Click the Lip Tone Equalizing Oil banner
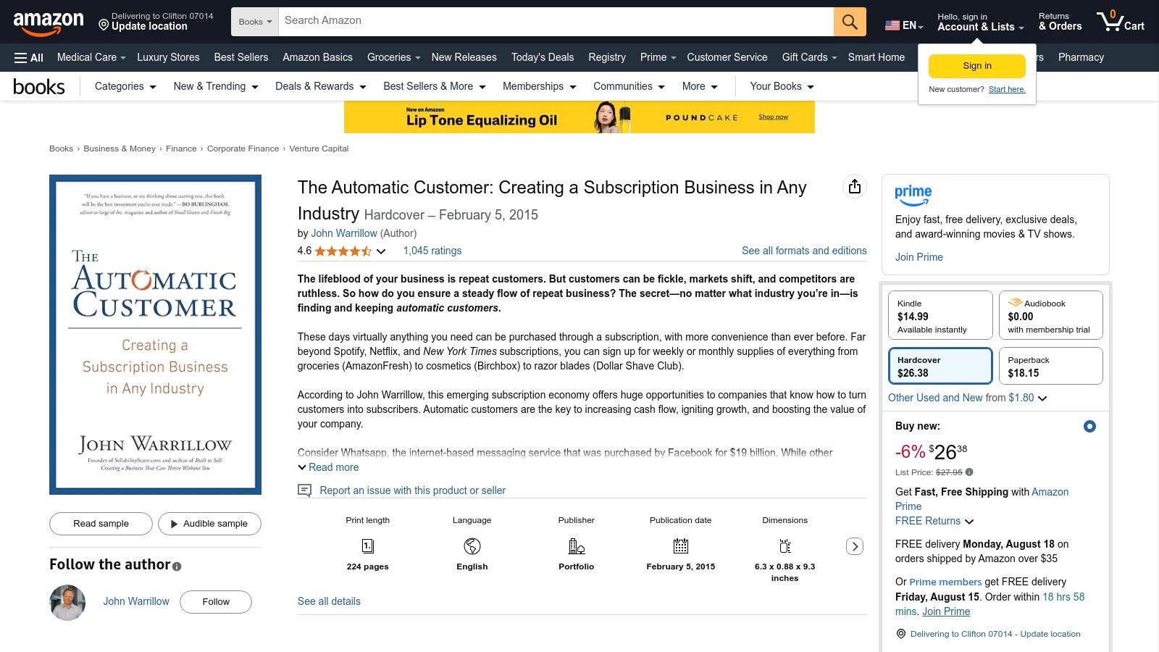This screenshot has width=1159, height=652. pyautogui.click(x=579, y=117)
